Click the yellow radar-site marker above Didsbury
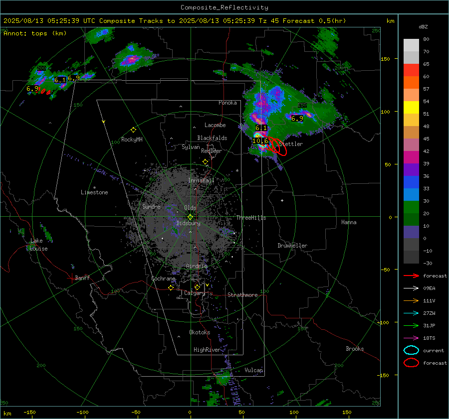 pyautogui.click(x=191, y=217)
